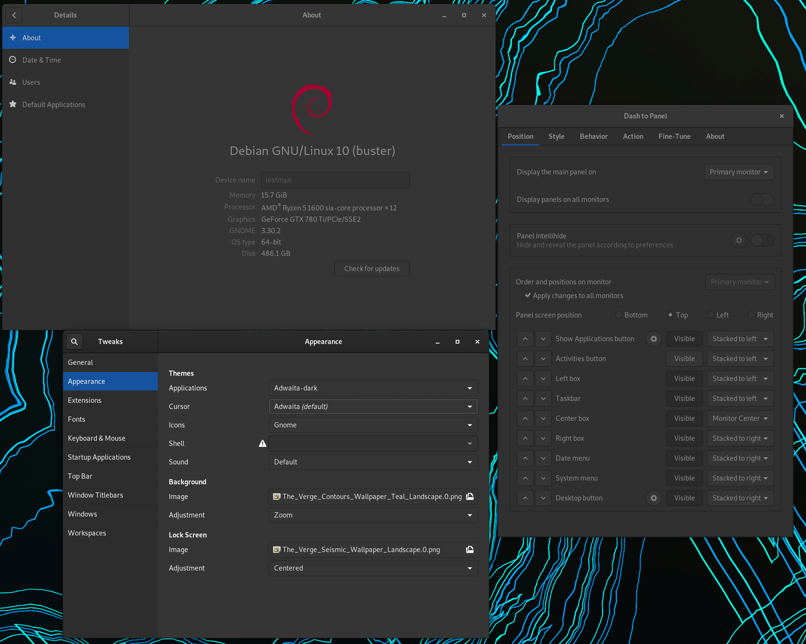Open Window Titlebars section in Tweaks
Viewport: 806px width, 644px height.
point(110,495)
